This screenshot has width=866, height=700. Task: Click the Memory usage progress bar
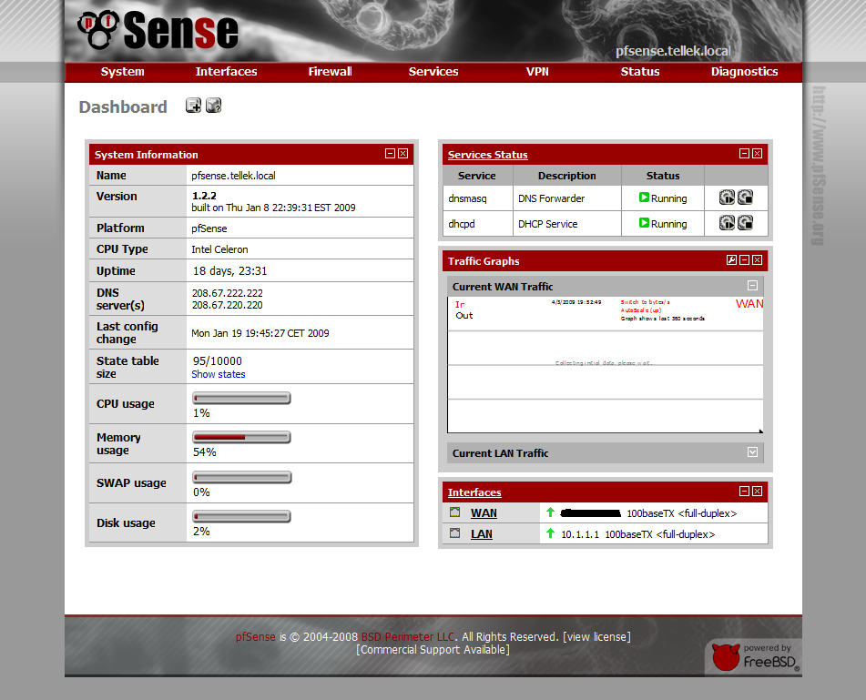tap(241, 437)
